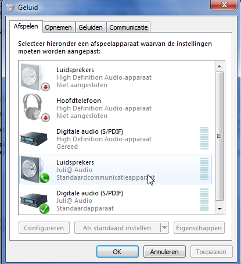Screen dimensions: 241x264
Task: Click the Configureren button
Action: pyautogui.click(x=44, y=228)
